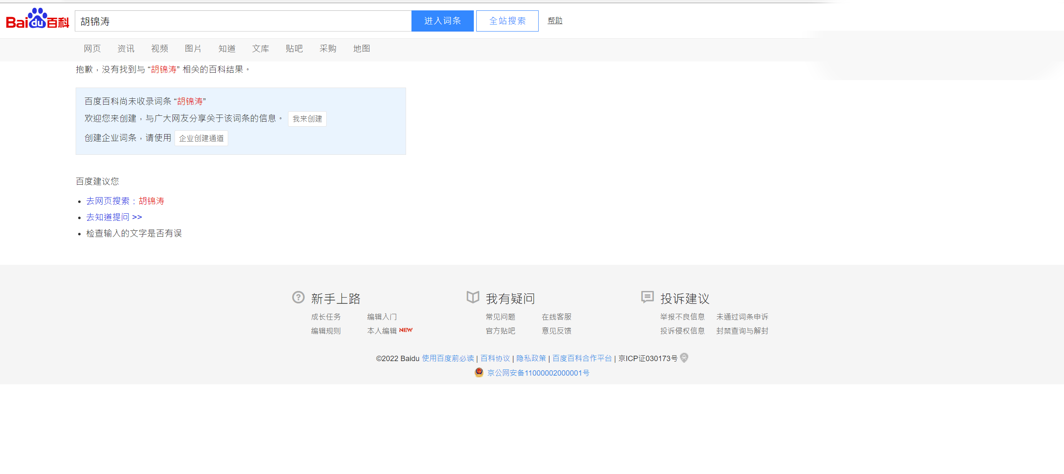Open the 百度百科合作平台 link

[x=582, y=359]
